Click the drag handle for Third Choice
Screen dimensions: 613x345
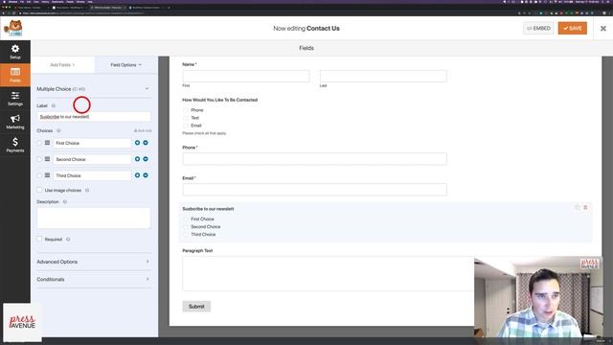(47, 175)
